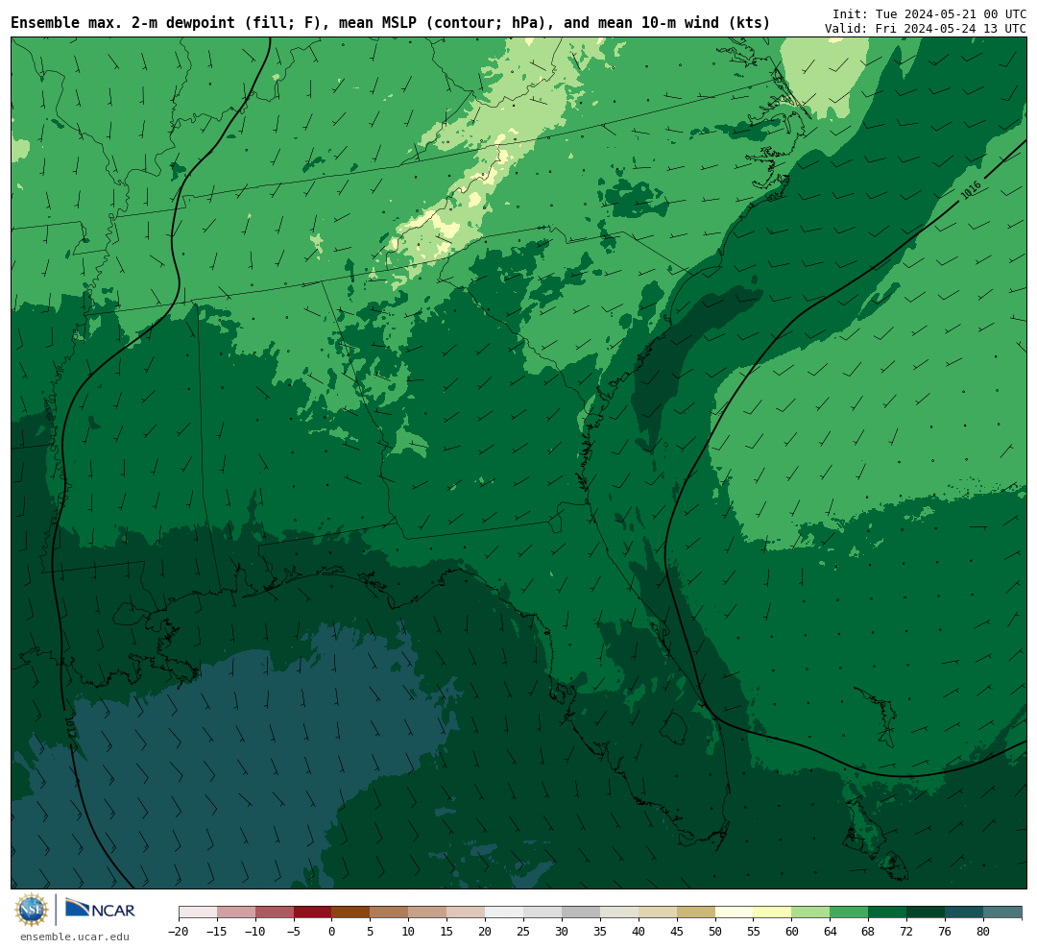Click the colorbar label 72

[907, 931]
